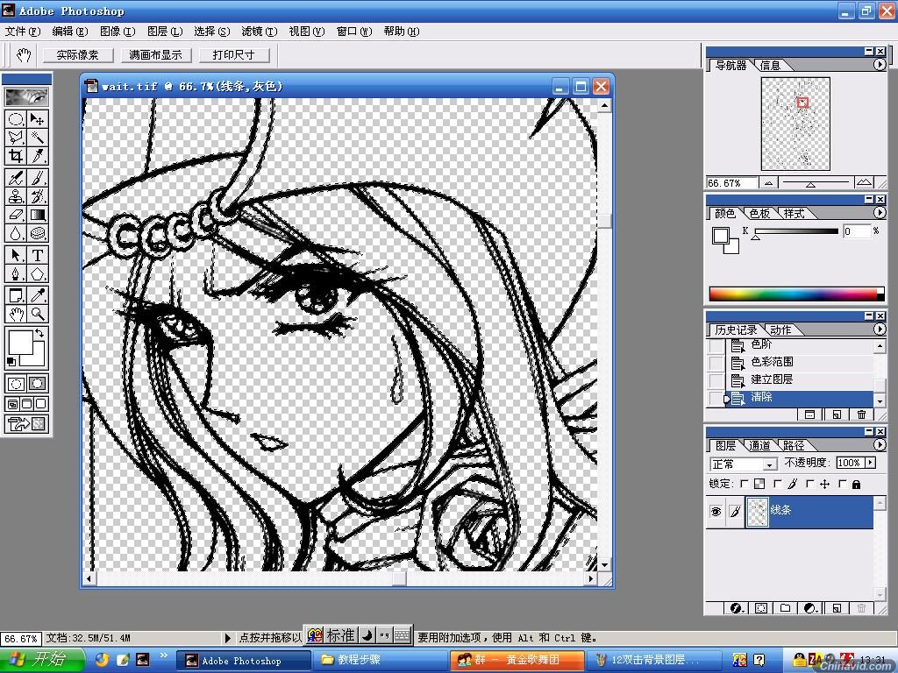Switch to 色板 tab
Image resolution: width=898 pixels, height=673 pixels.
[x=759, y=214]
